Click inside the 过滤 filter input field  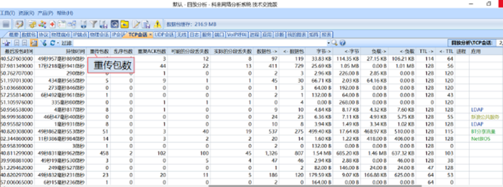(200, 43)
